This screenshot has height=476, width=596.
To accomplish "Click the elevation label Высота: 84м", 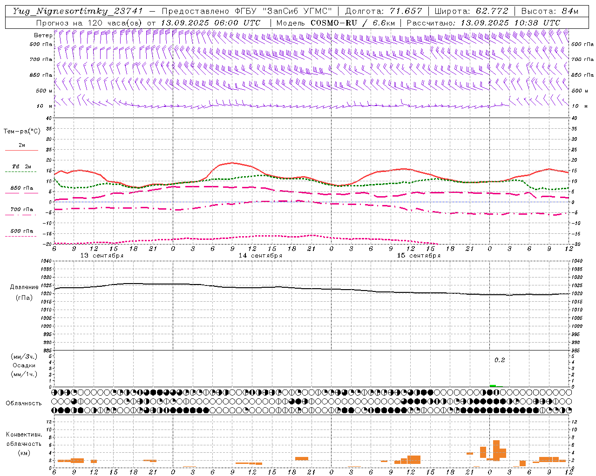I will pyautogui.click(x=550, y=11).
